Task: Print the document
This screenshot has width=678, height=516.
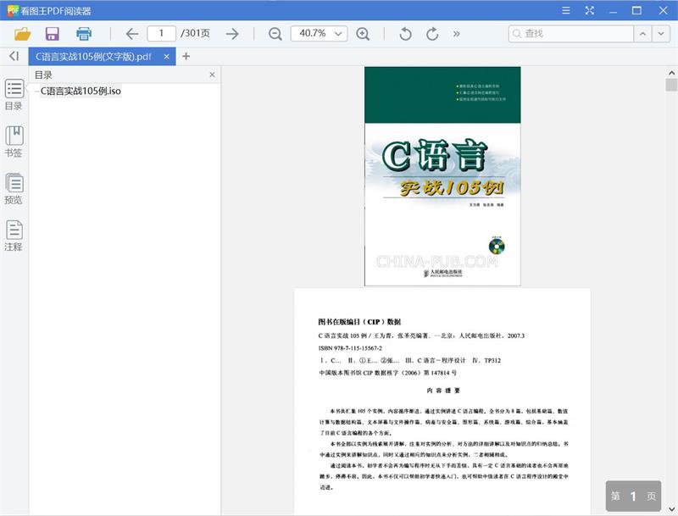Action: [83, 34]
